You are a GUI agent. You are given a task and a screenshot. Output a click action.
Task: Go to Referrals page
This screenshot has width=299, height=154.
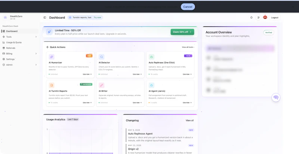(x=20, y=48)
